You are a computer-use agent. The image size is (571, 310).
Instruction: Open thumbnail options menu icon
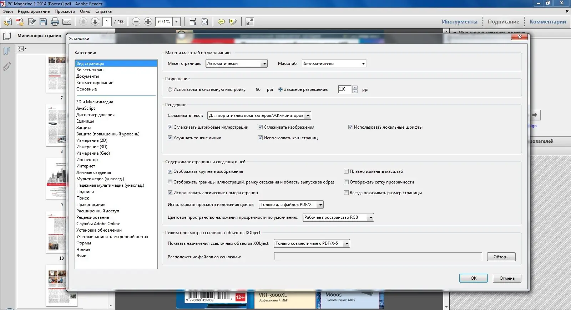click(22, 49)
